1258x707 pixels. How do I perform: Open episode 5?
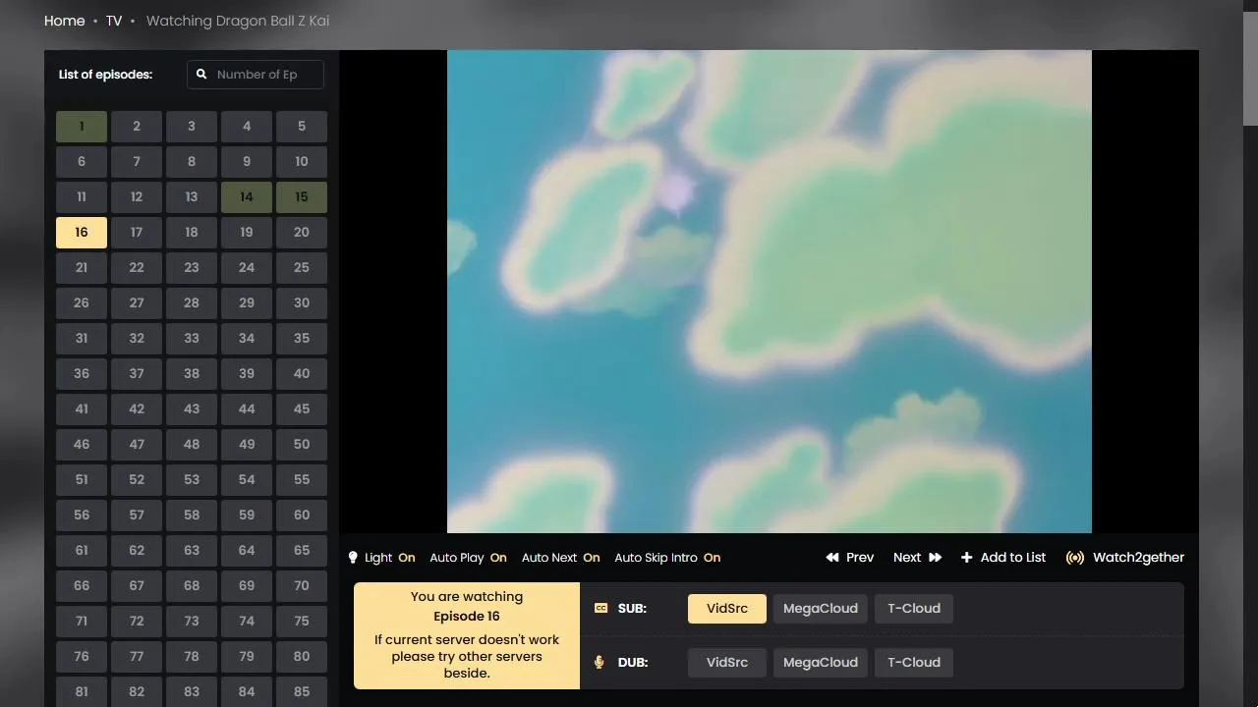click(302, 126)
